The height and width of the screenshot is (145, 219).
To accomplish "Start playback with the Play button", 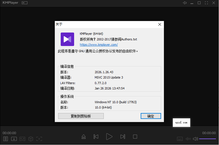I will pos(109,137).
